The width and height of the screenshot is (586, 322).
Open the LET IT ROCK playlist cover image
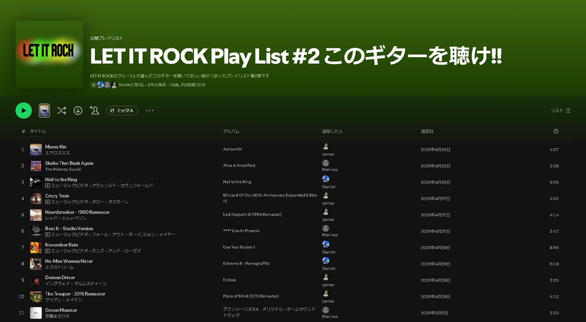[49, 55]
